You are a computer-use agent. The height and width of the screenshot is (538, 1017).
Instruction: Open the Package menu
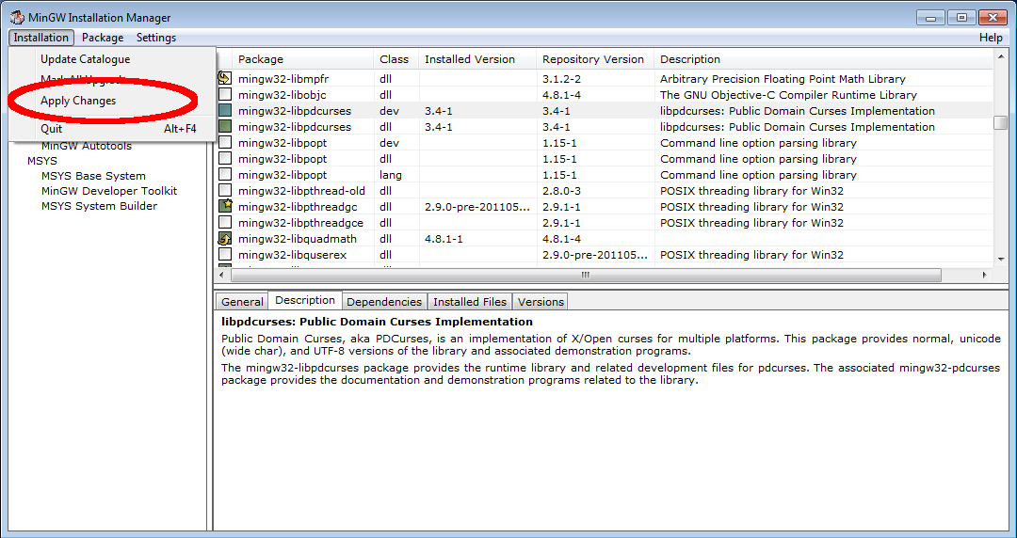coord(103,38)
